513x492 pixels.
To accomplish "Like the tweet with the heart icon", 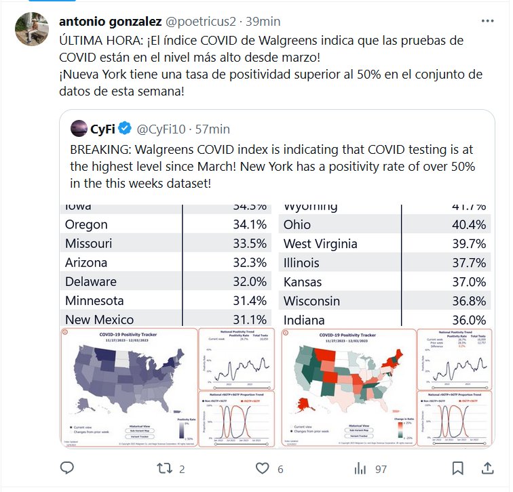I will [x=263, y=468].
